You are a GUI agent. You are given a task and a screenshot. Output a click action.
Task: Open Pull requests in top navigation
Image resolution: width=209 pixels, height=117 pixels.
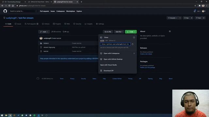[x=44, y=11]
